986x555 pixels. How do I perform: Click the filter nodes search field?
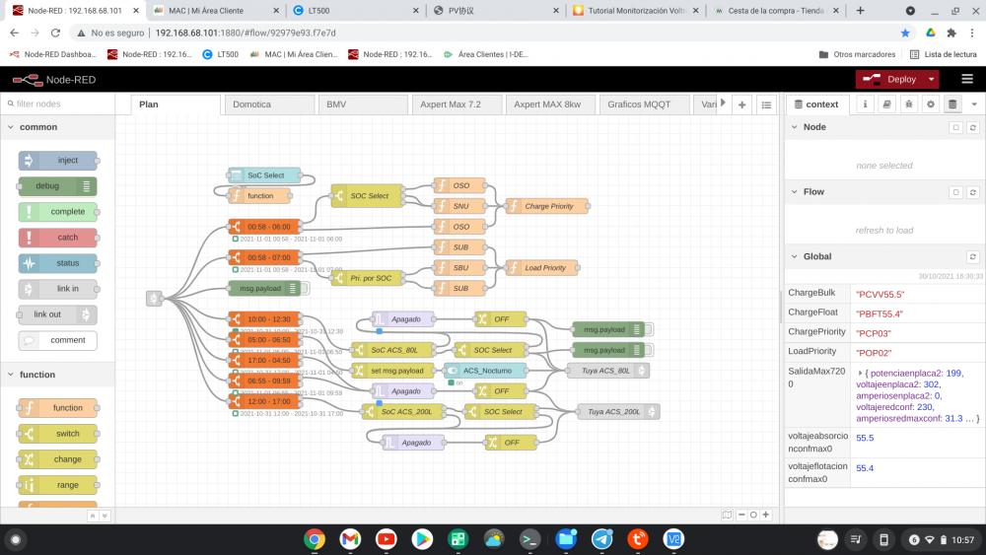(58, 104)
